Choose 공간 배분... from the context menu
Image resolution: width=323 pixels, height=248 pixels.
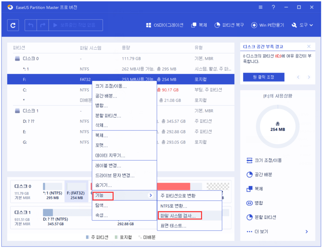tap(124, 96)
